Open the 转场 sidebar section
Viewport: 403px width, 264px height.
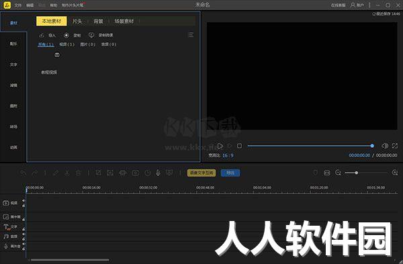(13, 126)
